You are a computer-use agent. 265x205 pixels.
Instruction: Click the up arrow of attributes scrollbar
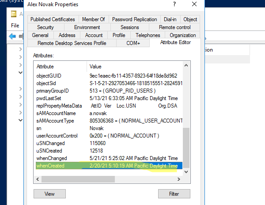click(x=186, y=65)
